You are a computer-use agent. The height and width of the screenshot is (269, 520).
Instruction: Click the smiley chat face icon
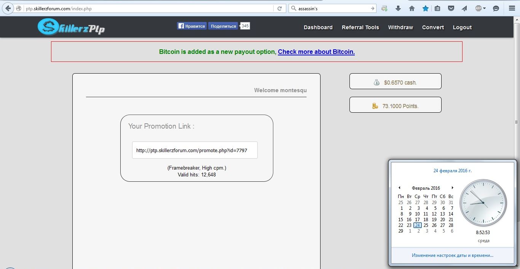pos(496,8)
